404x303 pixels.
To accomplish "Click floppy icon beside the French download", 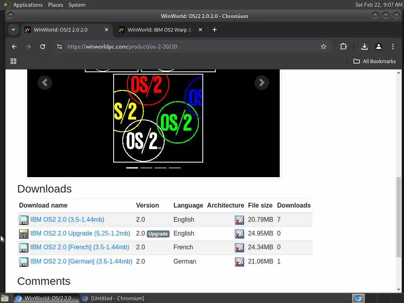I will coord(23,248).
